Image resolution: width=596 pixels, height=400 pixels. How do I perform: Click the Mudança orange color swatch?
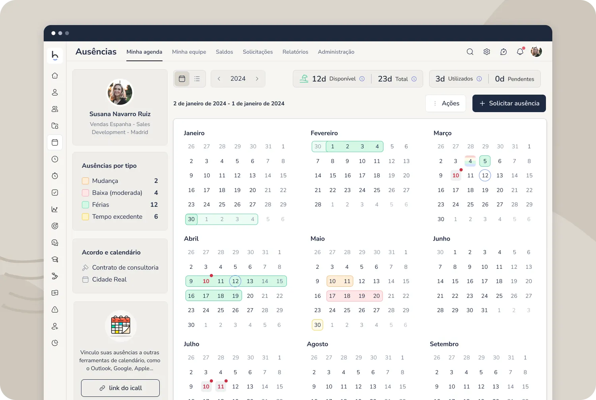coord(85,181)
